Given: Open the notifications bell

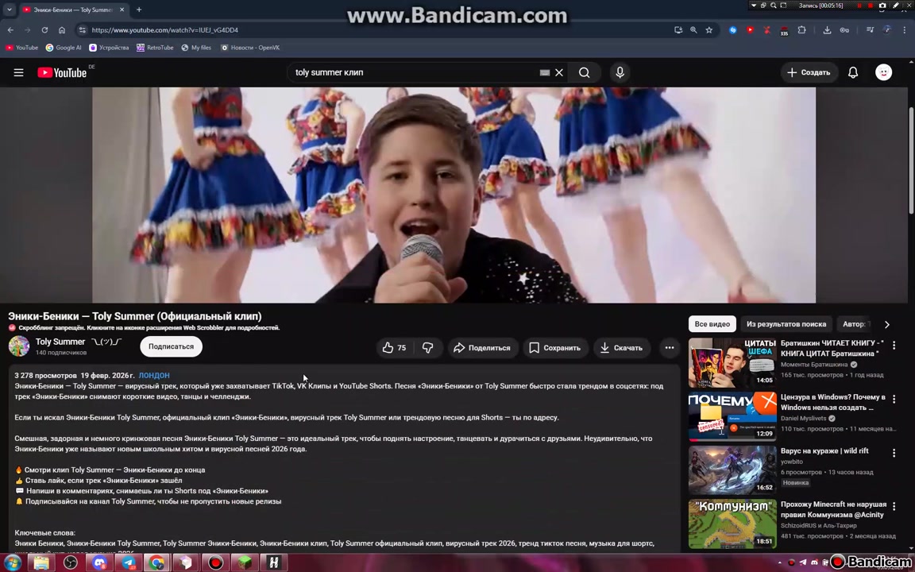Looking at the screenshot, I should 852,72.
